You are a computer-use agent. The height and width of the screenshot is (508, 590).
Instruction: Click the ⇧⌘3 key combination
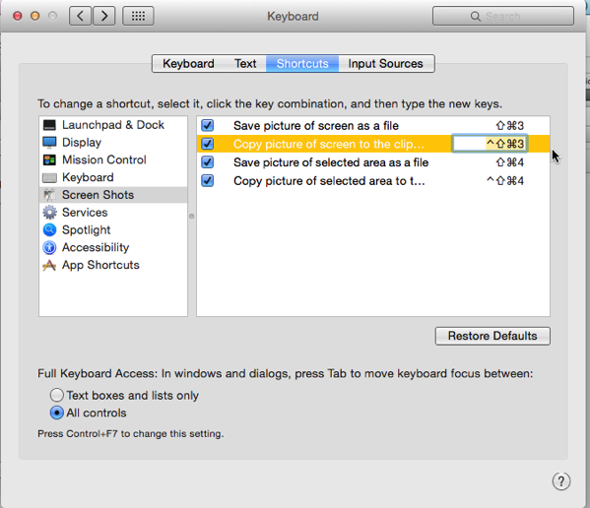[510, 126]
